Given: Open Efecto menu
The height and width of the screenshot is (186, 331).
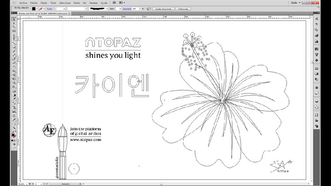Looking at the screenshot, I should click(77, 3).
